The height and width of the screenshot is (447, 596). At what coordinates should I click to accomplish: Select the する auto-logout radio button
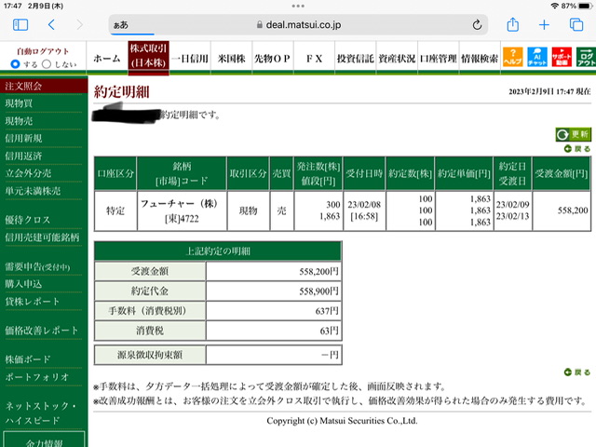[15, 64]
